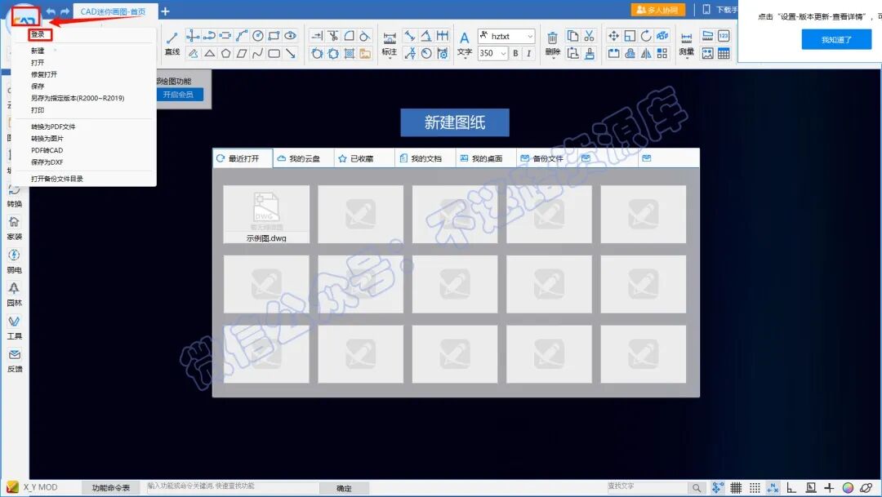Click the copy objects icon
The height and width of the screenshot is (497, 882).
pos(572,36)
